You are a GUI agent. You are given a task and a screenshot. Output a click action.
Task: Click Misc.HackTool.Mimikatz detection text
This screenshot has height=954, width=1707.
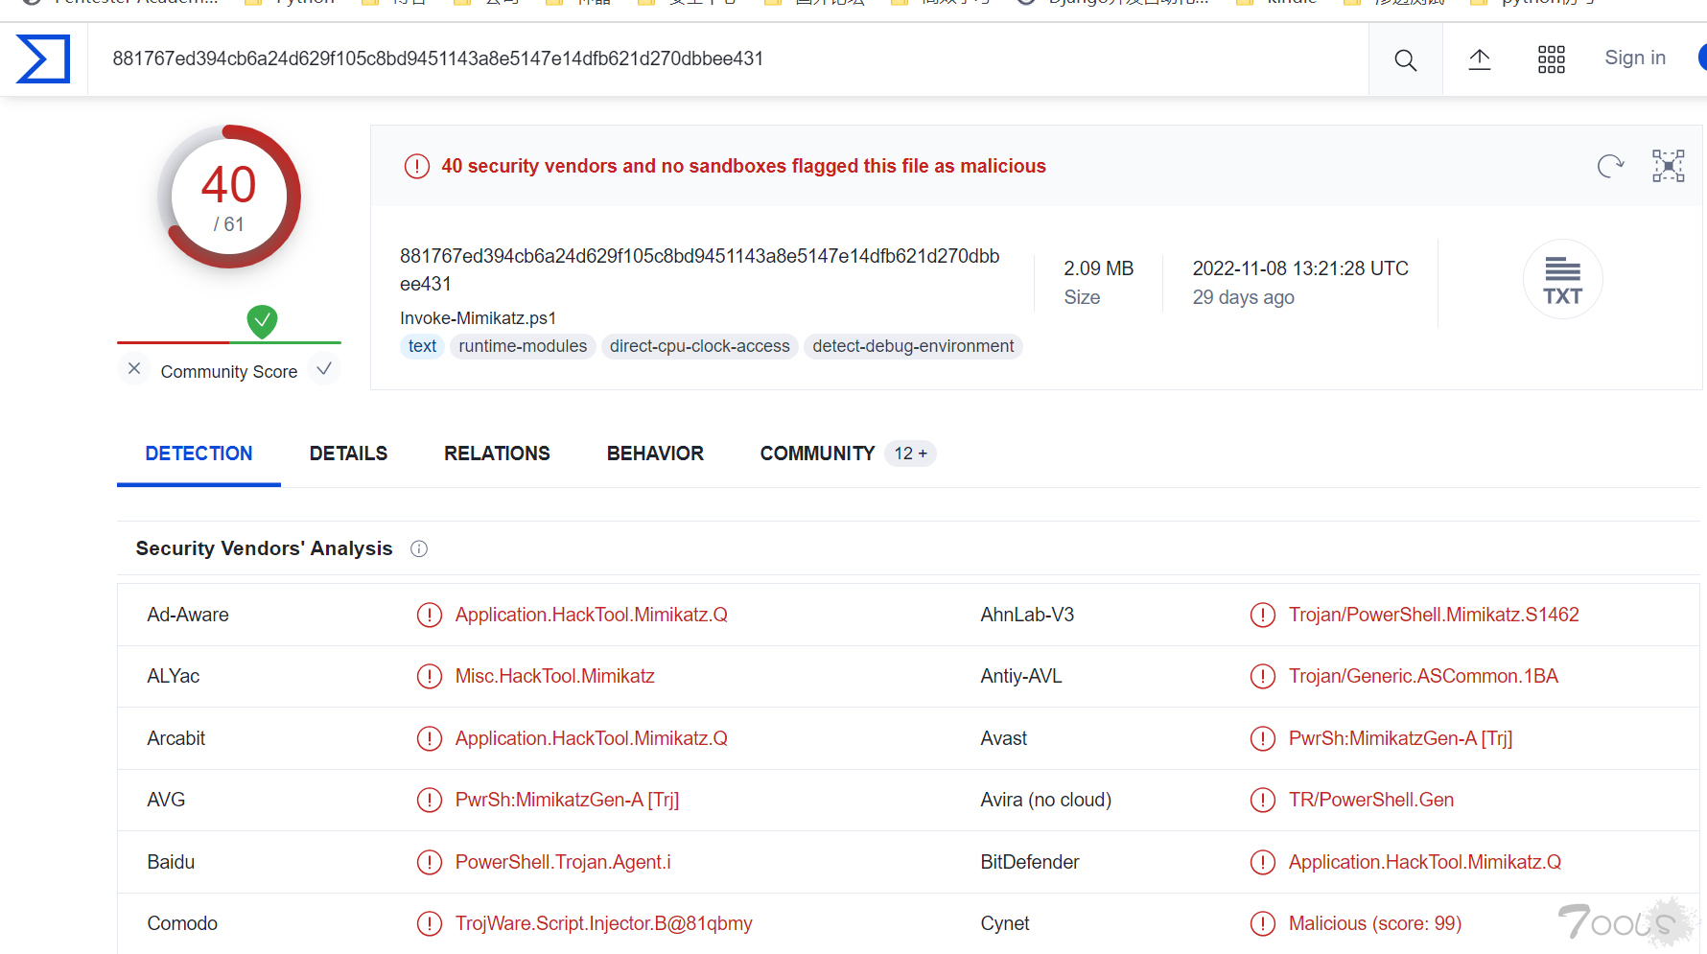coord(554,676)
